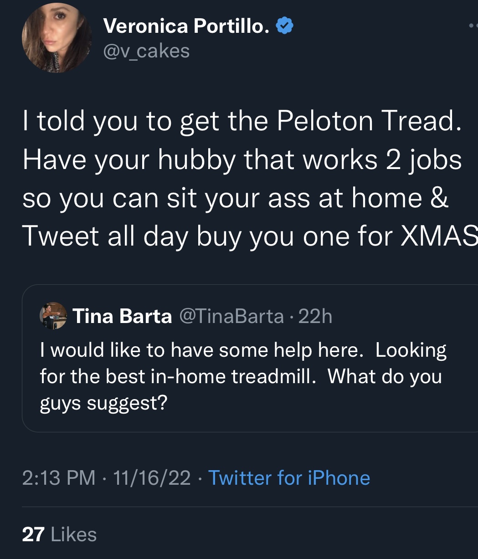The image size is (478, 559).
Task: Click the 22h timestamp on quoted tweet
Action: 315,316
